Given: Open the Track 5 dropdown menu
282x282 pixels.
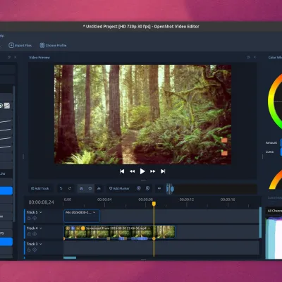Looking at the screenshot, I should [x=41, y=212].
